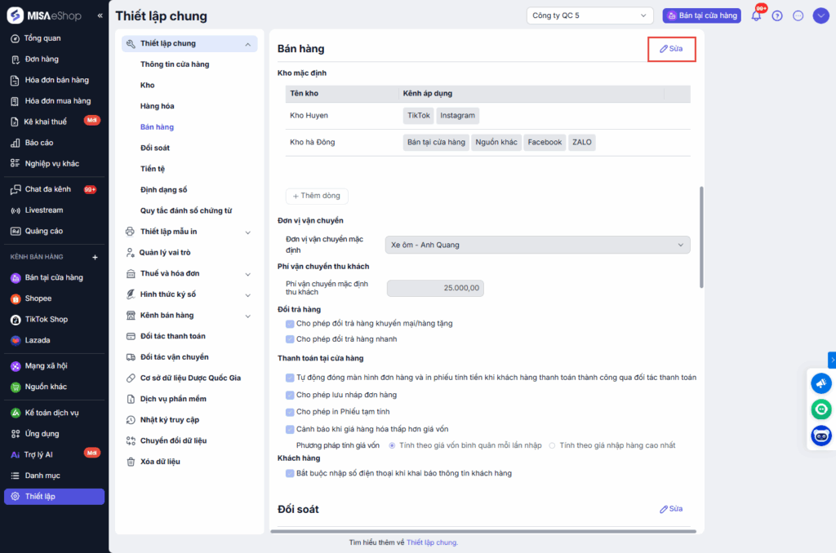
Task: Toggle Cho phép lưu nháp đơn hàng checkbox
Action: point(290,395)
